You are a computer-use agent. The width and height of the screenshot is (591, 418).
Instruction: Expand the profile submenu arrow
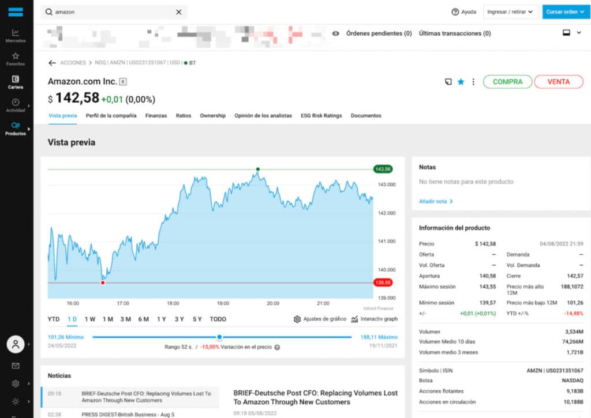click(x=29, y=344)
